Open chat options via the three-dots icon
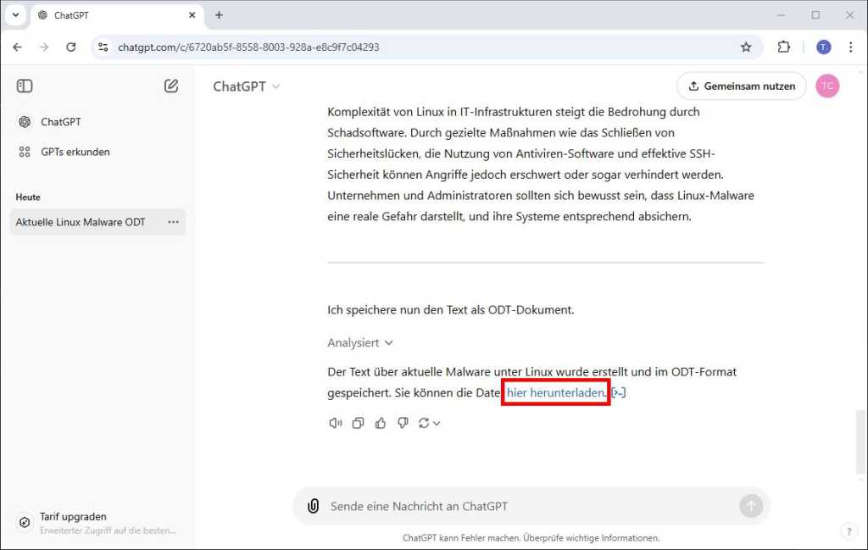This screenshot has width=868, height=550. click(x=173, y=221)
